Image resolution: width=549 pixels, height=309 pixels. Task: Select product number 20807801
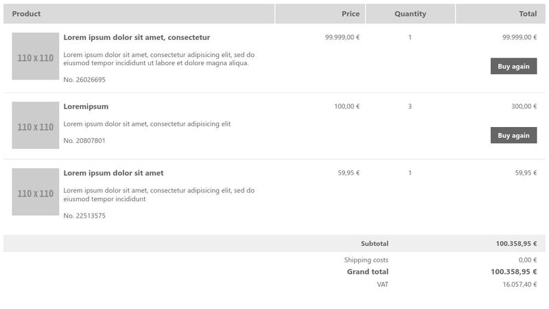point(84,141)
